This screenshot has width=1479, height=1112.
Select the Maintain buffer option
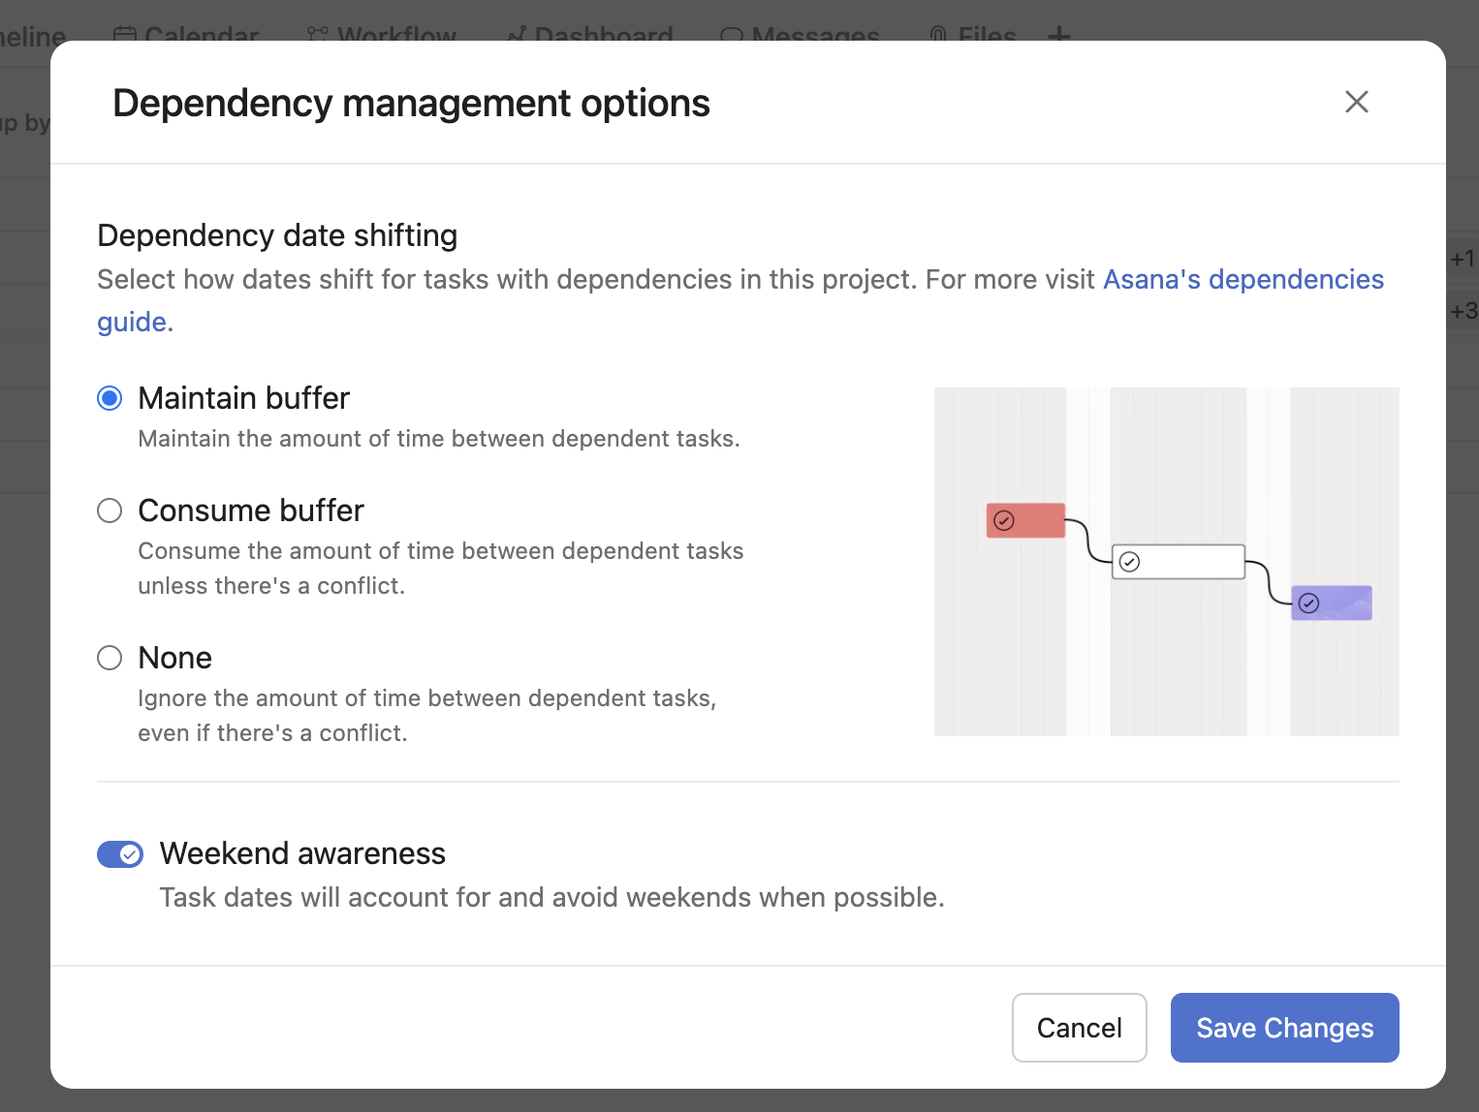(109, 398)
